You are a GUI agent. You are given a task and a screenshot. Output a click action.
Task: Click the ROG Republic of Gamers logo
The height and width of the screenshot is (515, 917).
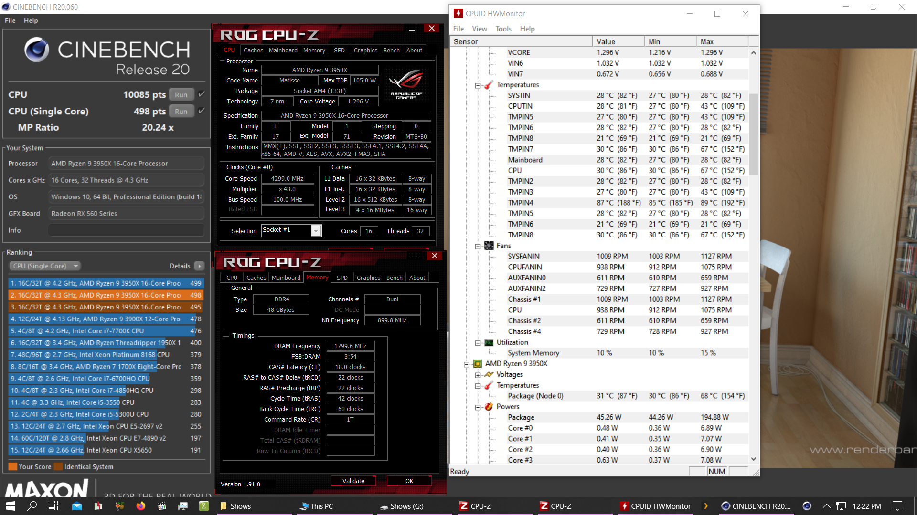pos(406,84)
